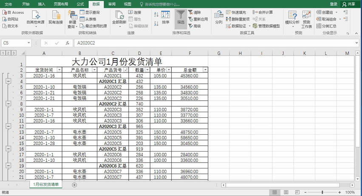362x196 pixels.
Task: Click 显示查询 show queries
Action: point(90,12)
